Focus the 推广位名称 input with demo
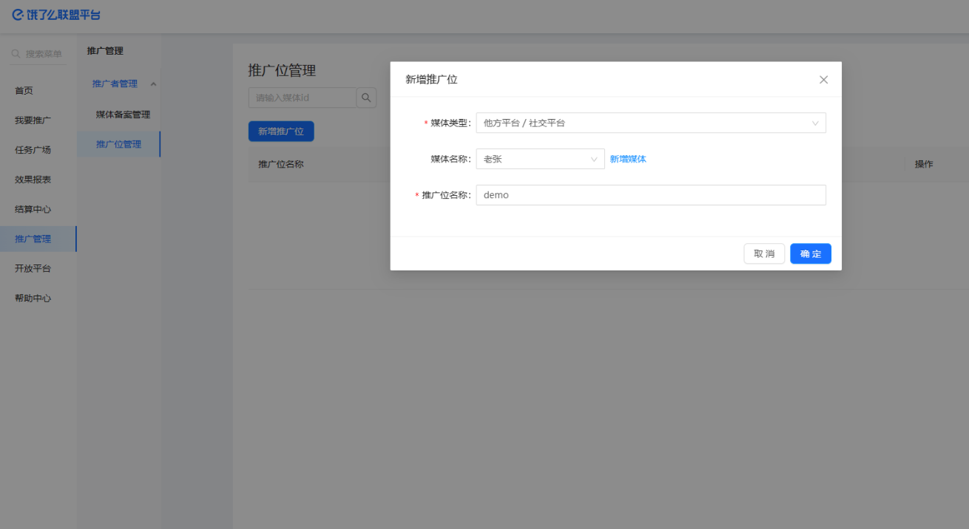Screen dimensions: 969x529 [651, 195]
